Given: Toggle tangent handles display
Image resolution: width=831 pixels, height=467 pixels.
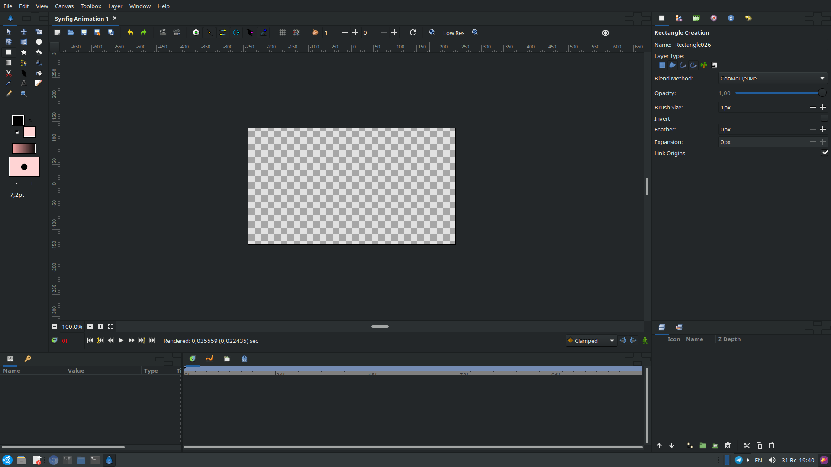Looking at the screenshot, I should [223, 32].
